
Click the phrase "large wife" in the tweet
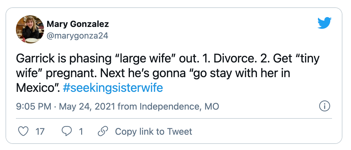coord(145,59)
